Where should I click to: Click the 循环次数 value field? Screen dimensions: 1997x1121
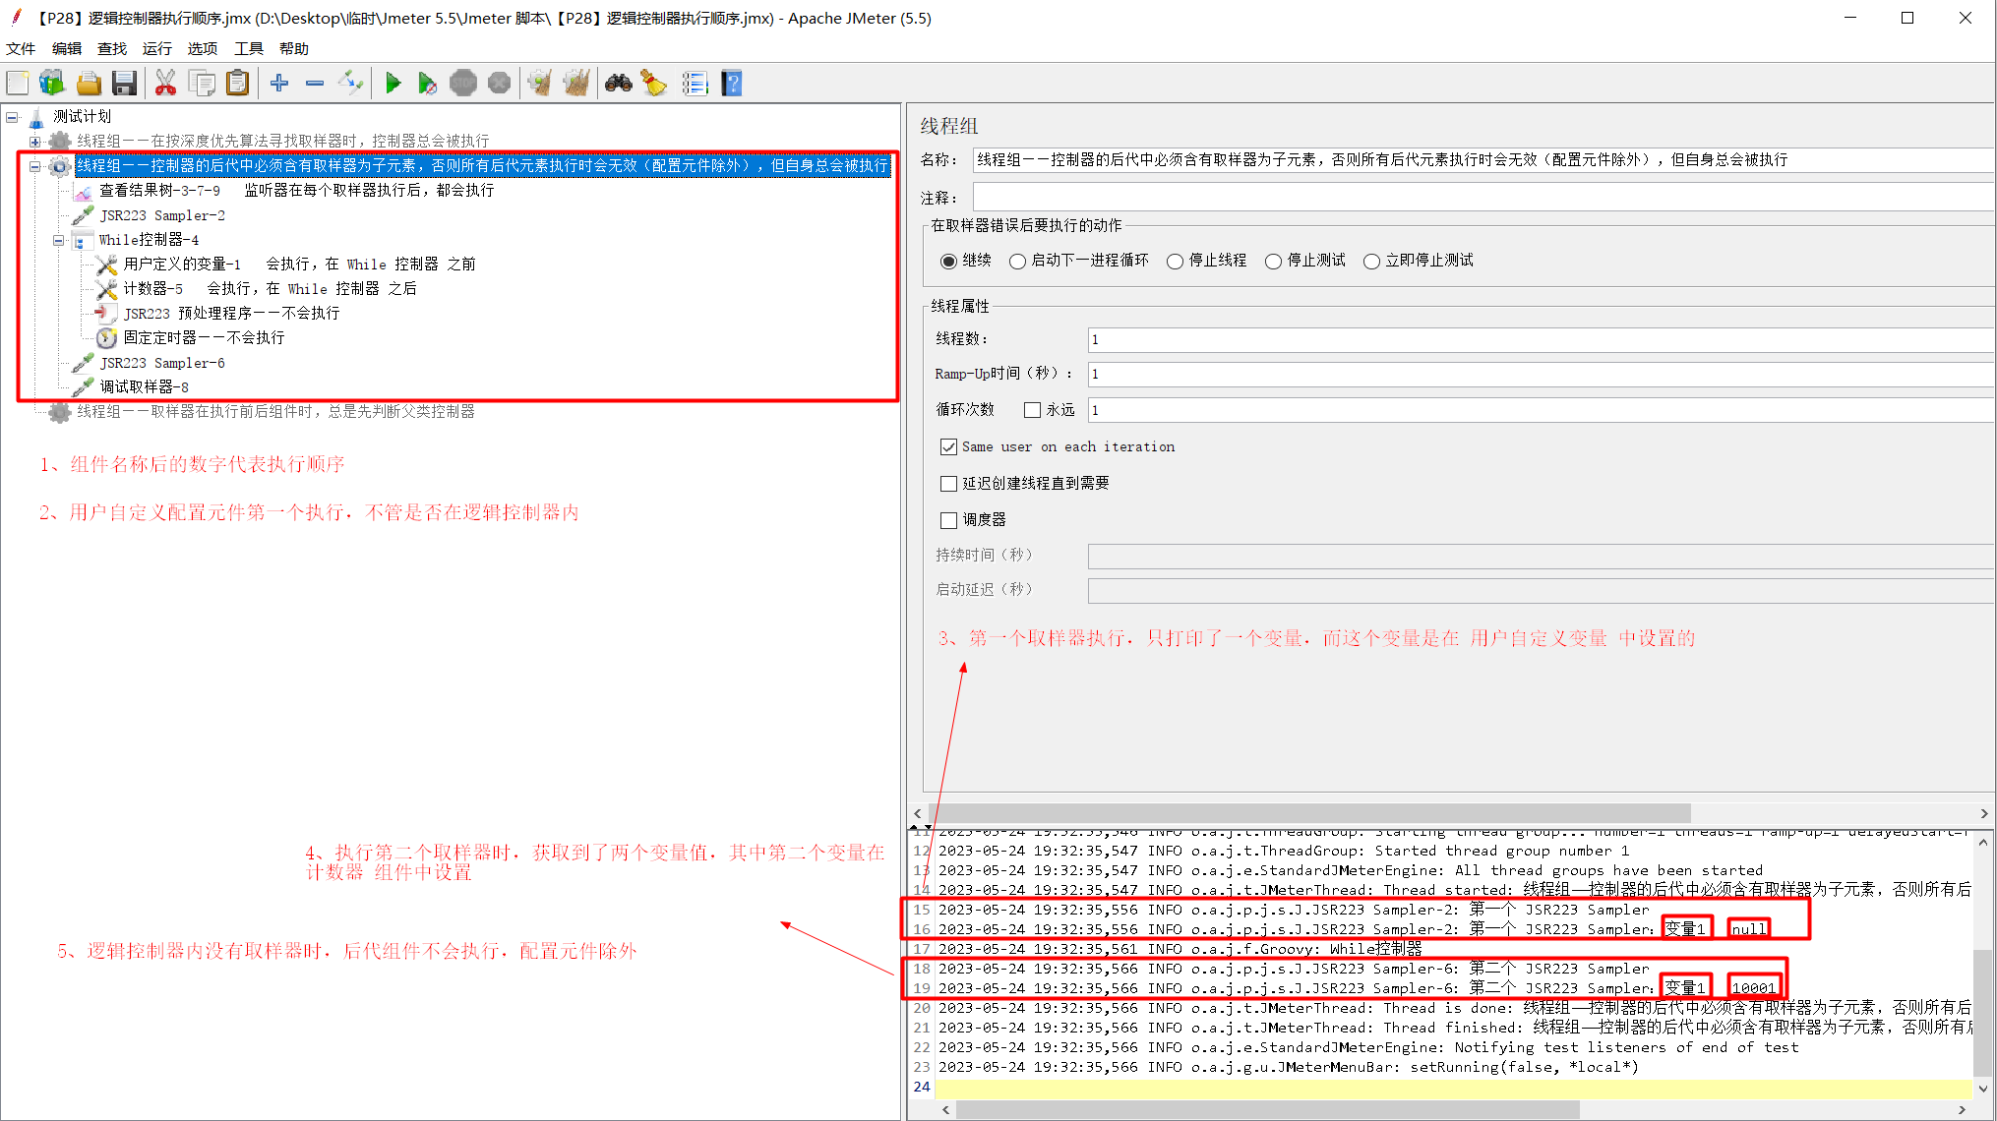(1541, 410)
